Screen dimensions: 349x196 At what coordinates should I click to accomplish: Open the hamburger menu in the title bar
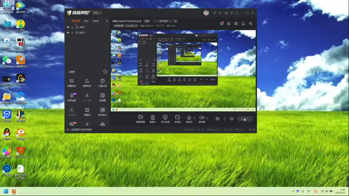coord(236,13)
